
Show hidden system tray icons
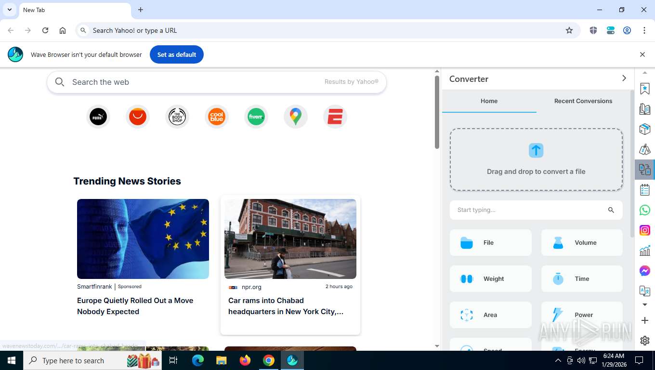[558, 360]
